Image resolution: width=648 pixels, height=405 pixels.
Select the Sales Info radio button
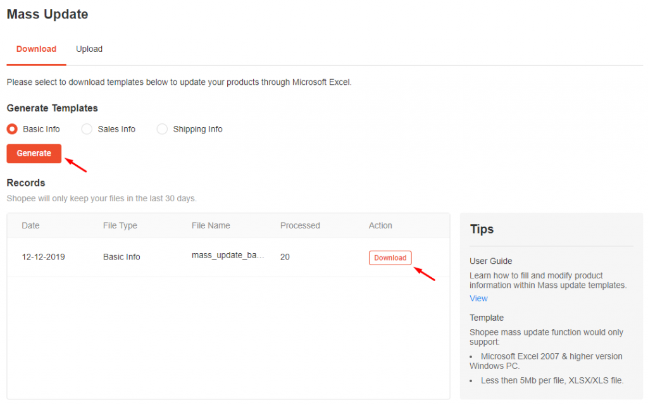click(x=86, y=128)
